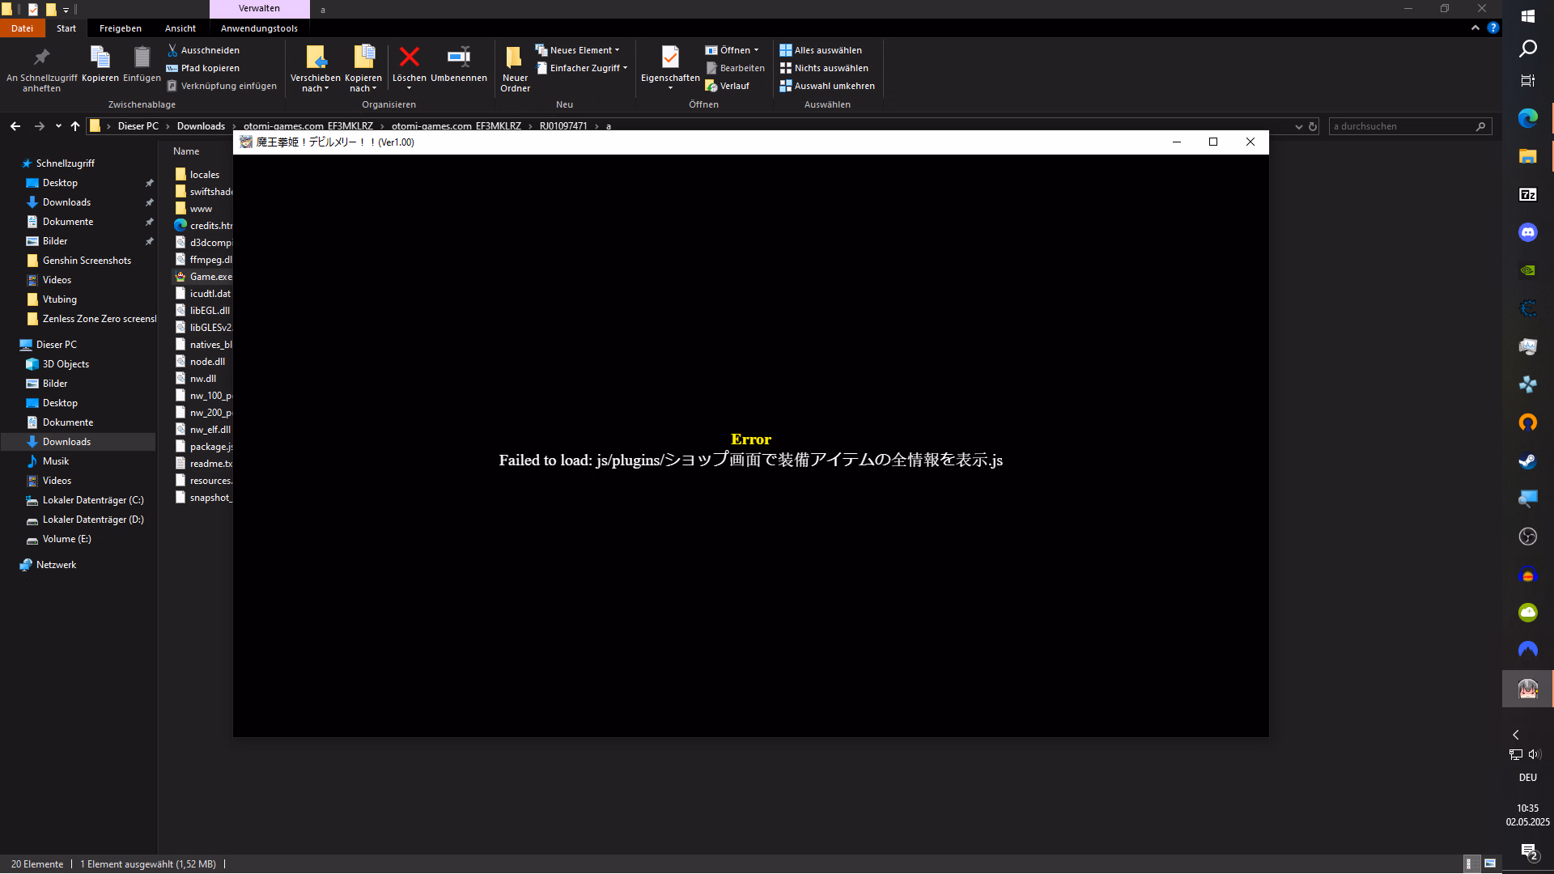Click the Alles auswählen select-all icon

tap(785, 50)
